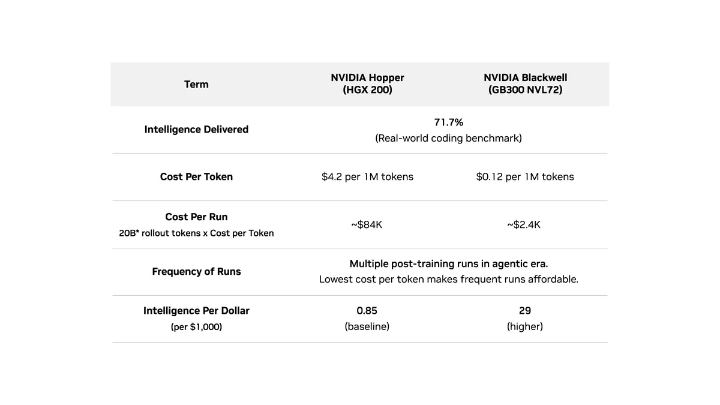Select the $0.12 per 1M tokens cell

point(525,176)
